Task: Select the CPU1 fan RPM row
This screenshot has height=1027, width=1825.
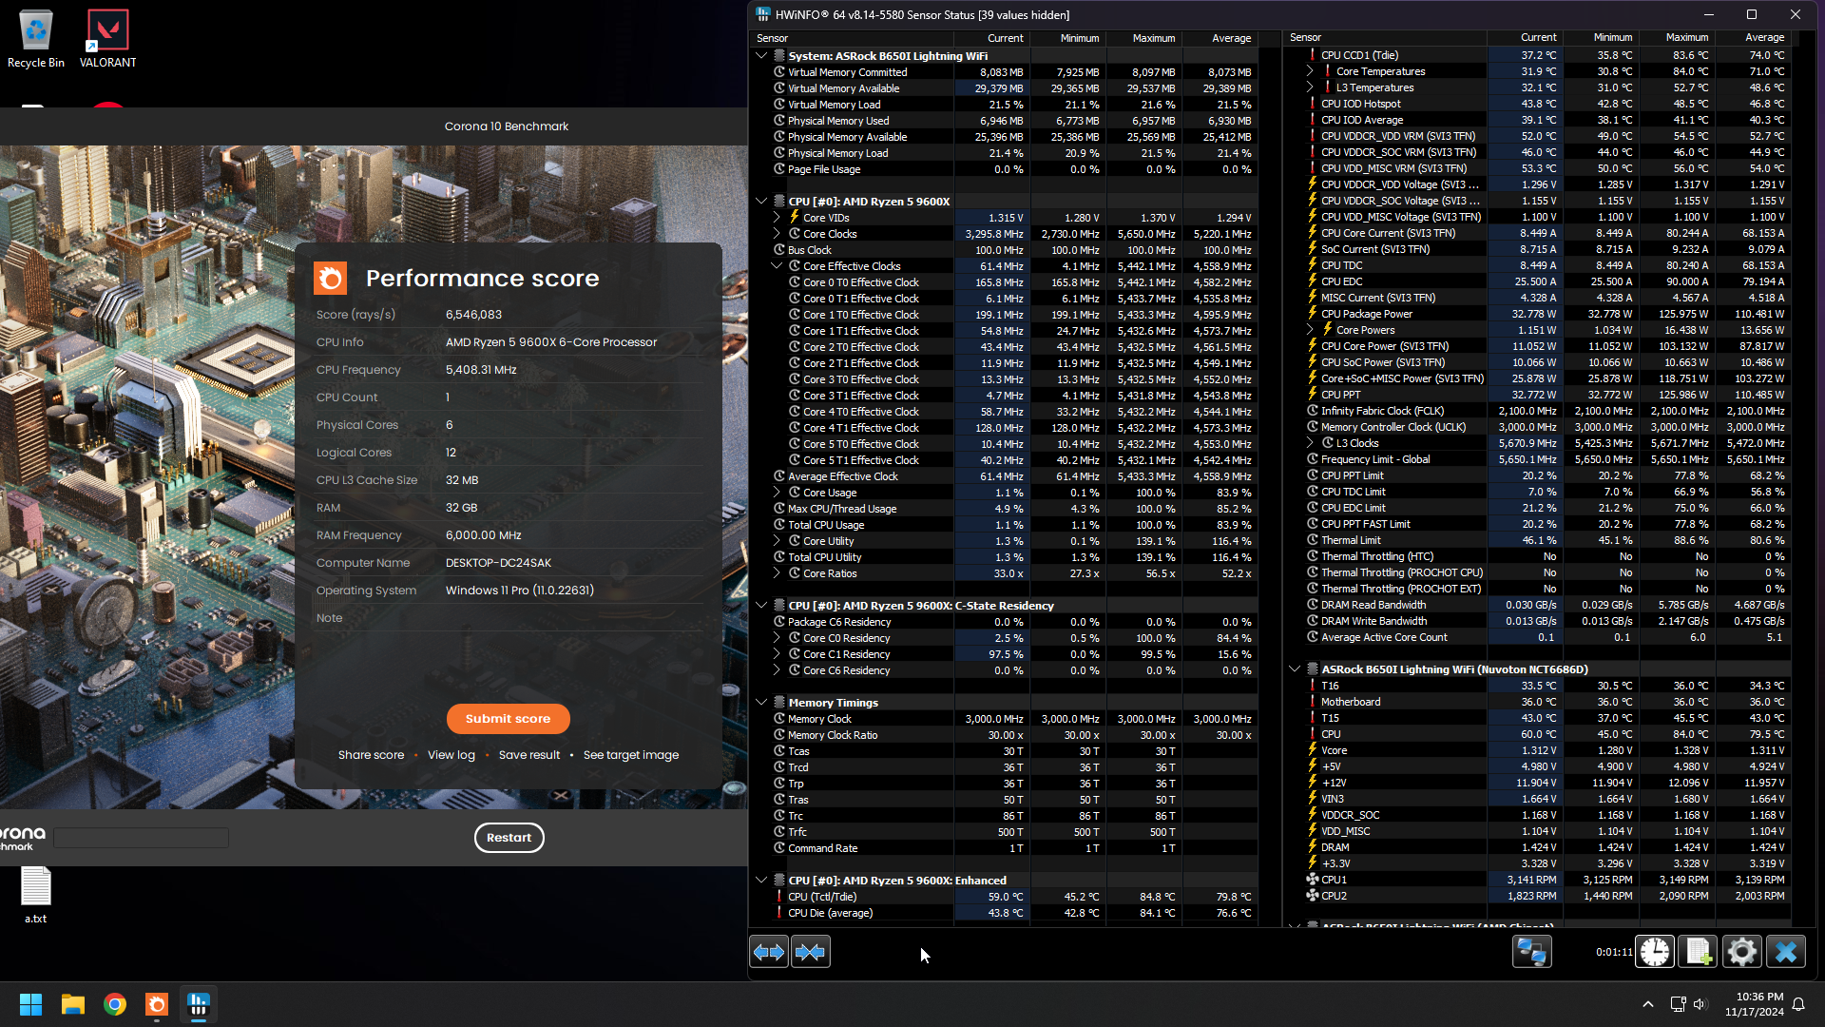Action: [x=1537, y=880]
